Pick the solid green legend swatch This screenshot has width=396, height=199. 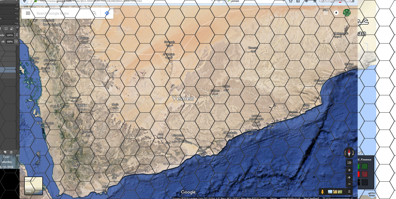tap(359, 166)
